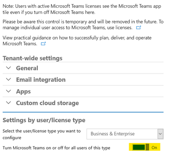Expand the Custom cloud storage chevron

pos(9,103)
